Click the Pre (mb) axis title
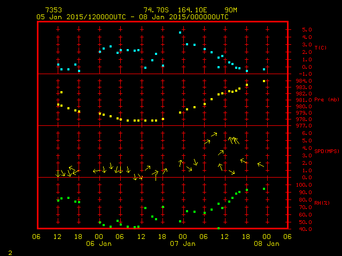 click(x=327, y=100)
